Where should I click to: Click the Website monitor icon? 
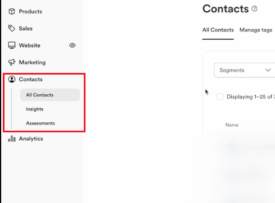[12, 45]
